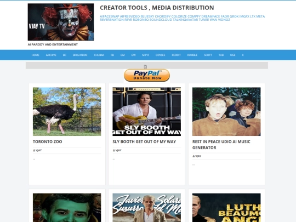Open the Sly Booth guitar thumbnail
This screenshot has height=222, width=296.
[x=147, y=112]
